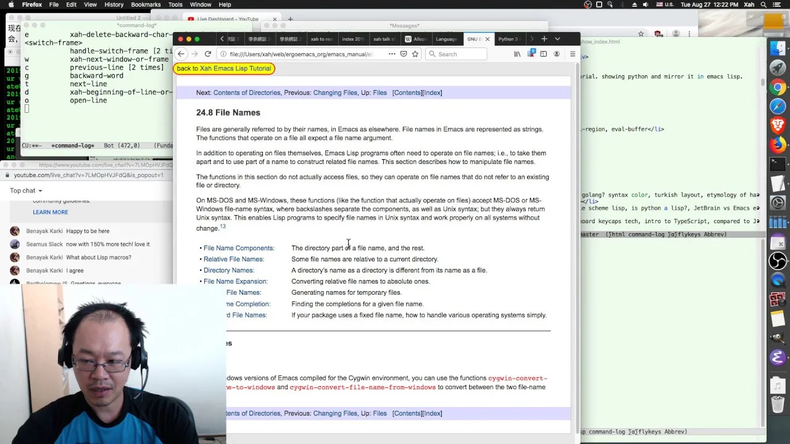The height and width of the screenshot is (444, 790).
Task: Open Contents of Directories link at top
Action: (246, 92)
